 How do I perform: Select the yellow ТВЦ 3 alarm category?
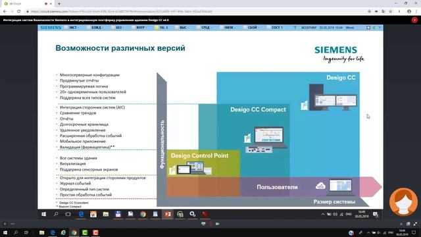(162, 28)
